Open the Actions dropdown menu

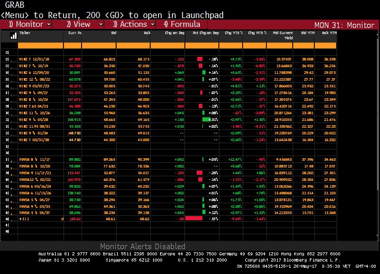point(153,24)
